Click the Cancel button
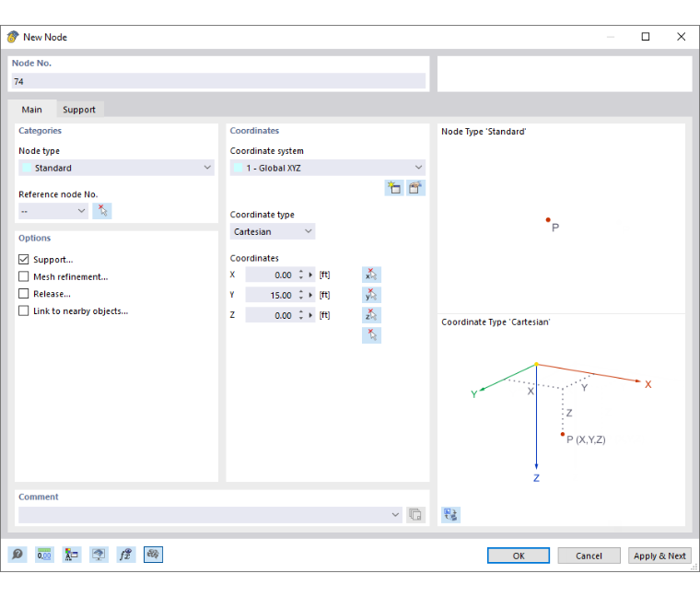Viewport: 700px width, 597px height. (589, 556)
